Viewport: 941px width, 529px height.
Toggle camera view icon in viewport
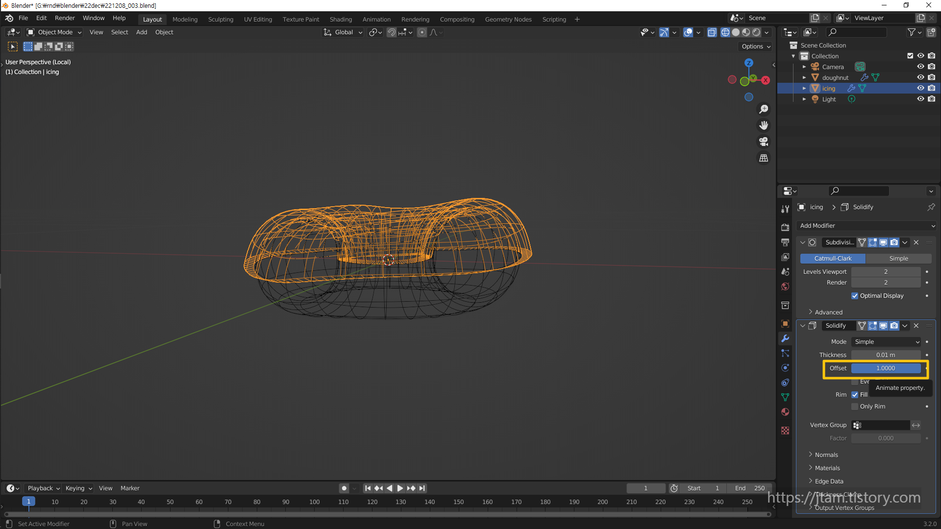click(x=764, y=142)
